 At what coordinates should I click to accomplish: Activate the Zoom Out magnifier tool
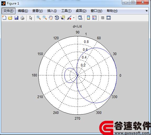[x=45, y=18]
